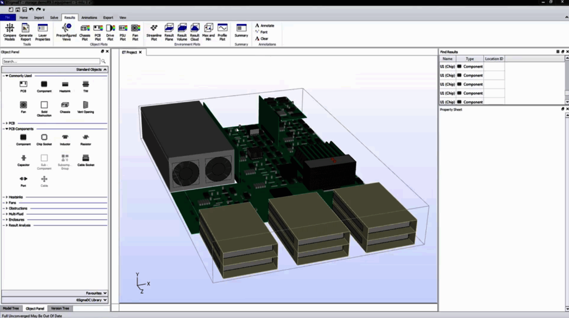Create a Streamline Plot
Screen dimensions: 569x318
[x=154, y=32]
